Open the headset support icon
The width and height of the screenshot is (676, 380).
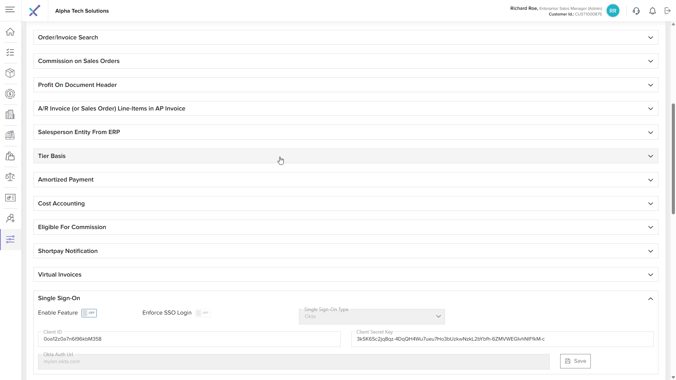click(x=636, y=11)
